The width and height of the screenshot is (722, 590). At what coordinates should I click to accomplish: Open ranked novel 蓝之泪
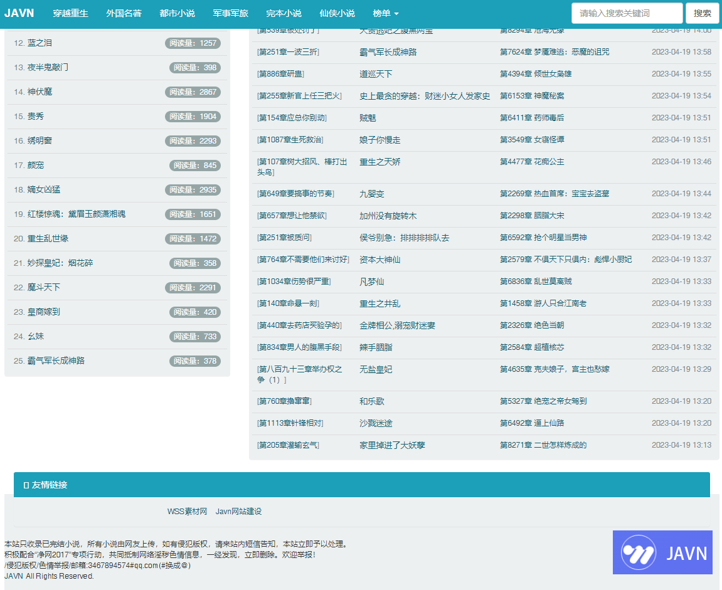click(x=40, y=43)
